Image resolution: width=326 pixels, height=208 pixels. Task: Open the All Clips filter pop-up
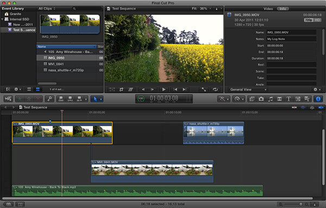47,9
